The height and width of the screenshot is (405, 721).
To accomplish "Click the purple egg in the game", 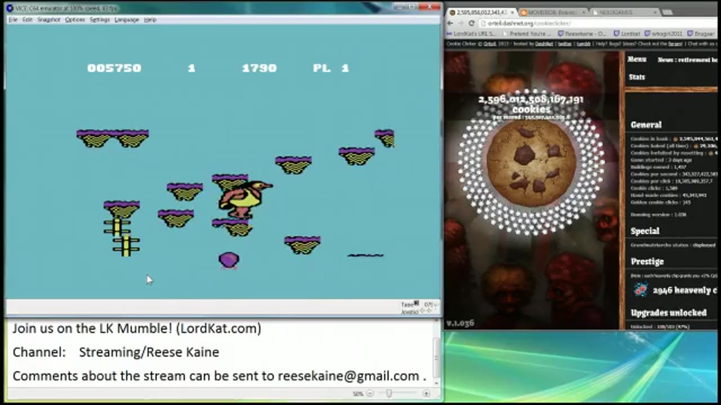I will point(229,260).
